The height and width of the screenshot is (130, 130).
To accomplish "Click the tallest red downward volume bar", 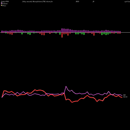I will pos(62,35).
